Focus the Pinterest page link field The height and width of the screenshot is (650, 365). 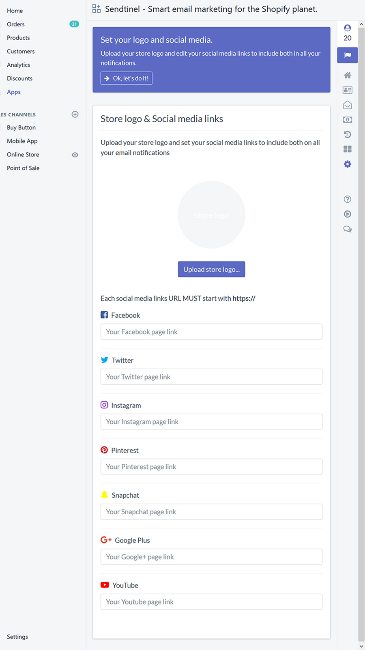click(x=211, y=467)
